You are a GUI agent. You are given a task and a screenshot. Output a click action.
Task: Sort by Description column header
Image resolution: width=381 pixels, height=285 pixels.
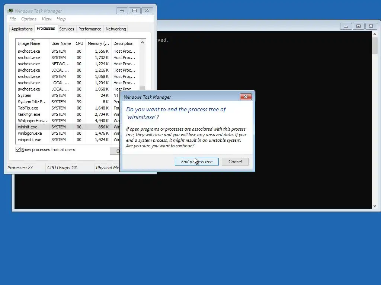pyautogui.click(x=125, y=43)
